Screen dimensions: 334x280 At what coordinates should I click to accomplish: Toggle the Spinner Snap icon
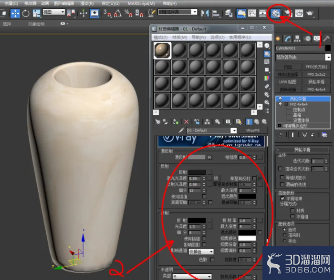click(x=139, y=13)
